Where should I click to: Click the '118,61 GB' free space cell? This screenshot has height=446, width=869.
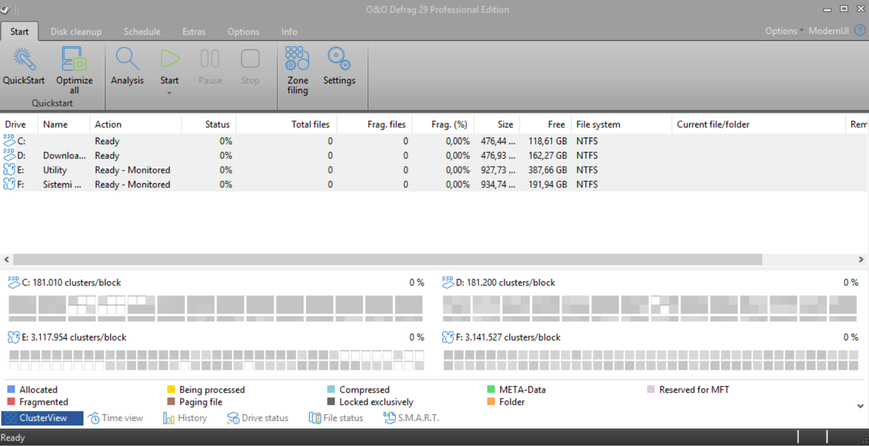coord(547,141)
